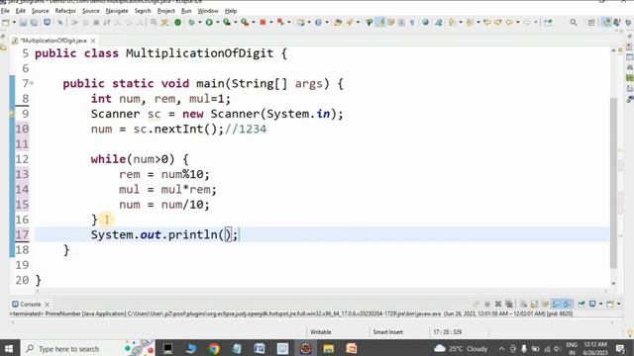Open the Back history dropdown arrow

518,23
